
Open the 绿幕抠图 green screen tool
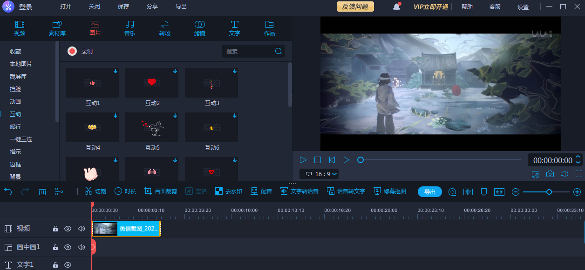point(390,191)
